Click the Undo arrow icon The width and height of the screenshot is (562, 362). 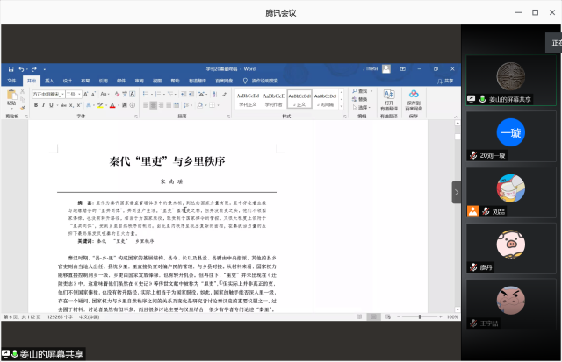tap(20, 68)
